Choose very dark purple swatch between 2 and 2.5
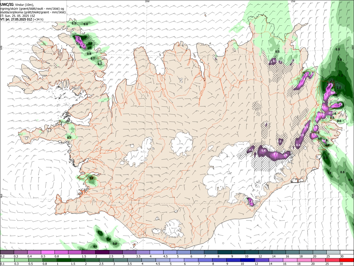The height and width of the screenshot is (266, 354). [x=102, y=252]
